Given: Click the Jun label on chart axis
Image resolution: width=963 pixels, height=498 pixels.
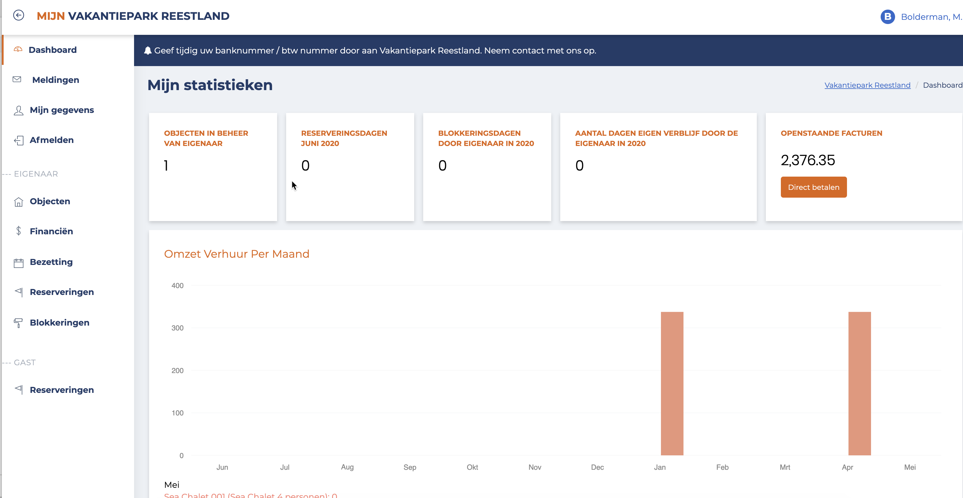Looking at the screenshot, I should point(222,467).
